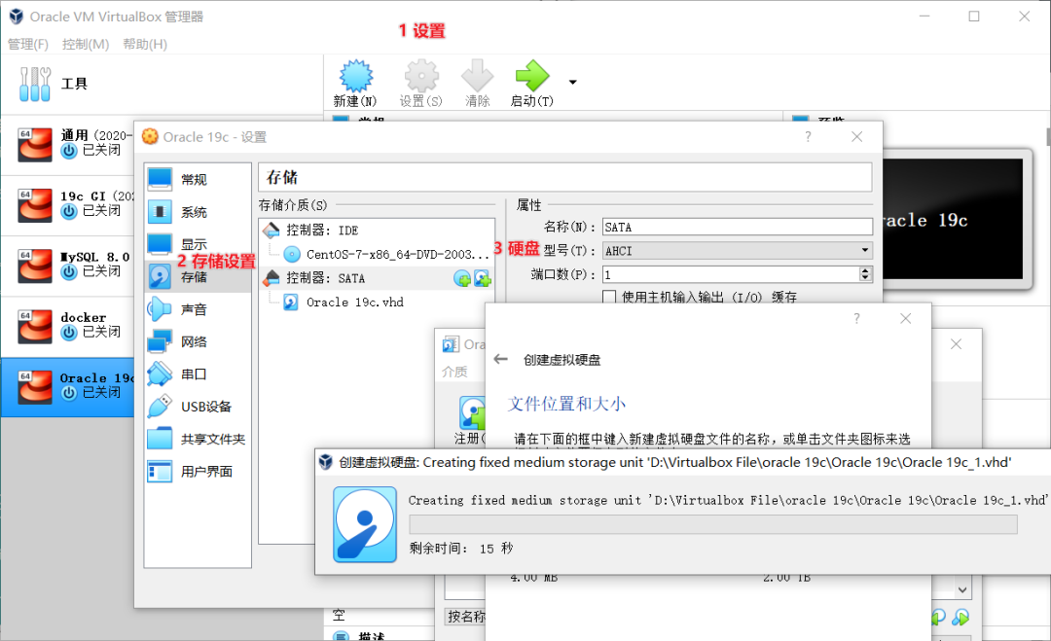Select the 通用 virtual machine in list
1051x641 pixels.
click(x=67, y=144)
